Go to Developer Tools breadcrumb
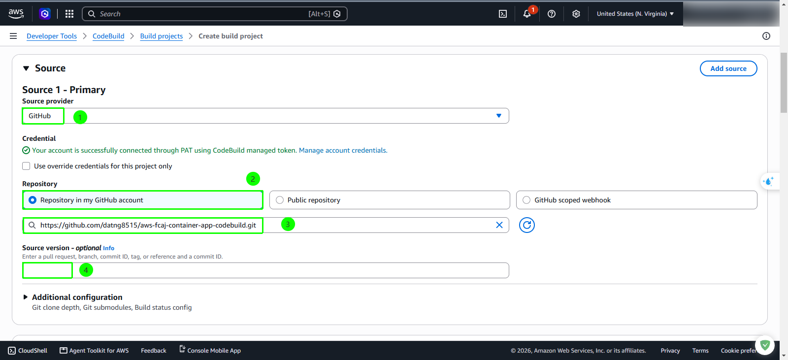788x360 pixels. [52, 36]
